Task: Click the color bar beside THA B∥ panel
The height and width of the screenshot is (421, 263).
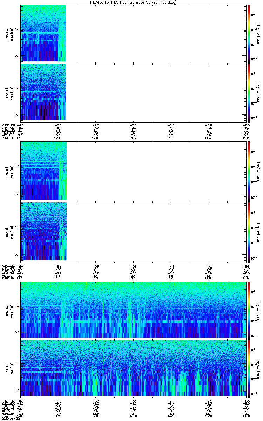Action: (x=249, y=92)
